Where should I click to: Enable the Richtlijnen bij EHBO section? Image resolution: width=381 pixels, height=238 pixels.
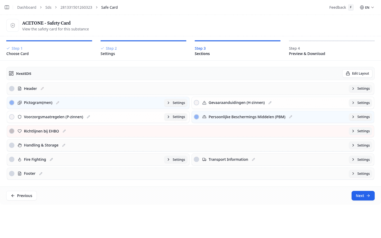(12, 131)
